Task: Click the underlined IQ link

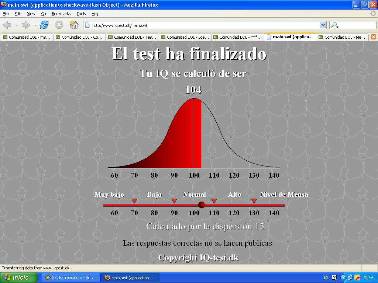Action: point(162,73)
